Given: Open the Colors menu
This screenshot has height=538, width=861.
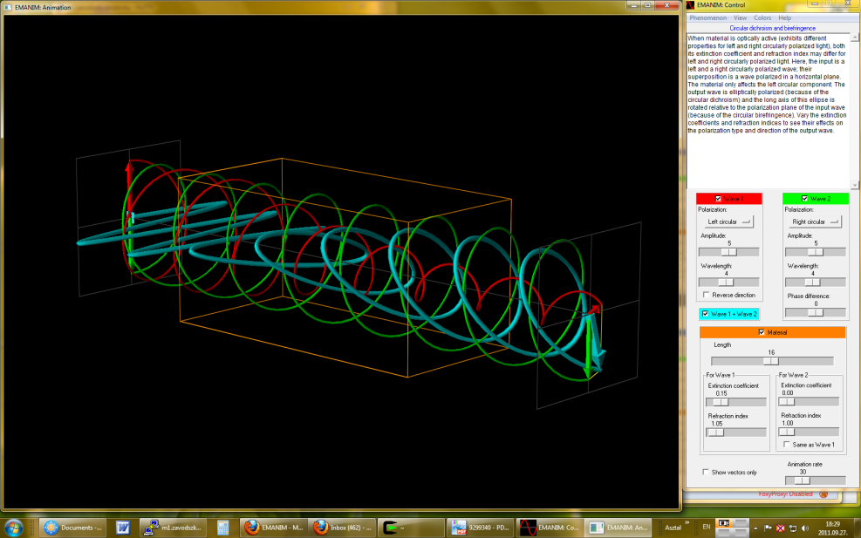Looking at the screenshot, I should point(762,17).
